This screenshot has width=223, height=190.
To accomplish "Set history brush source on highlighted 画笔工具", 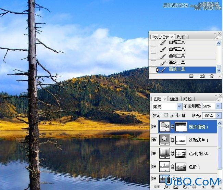I will [153, 70].
